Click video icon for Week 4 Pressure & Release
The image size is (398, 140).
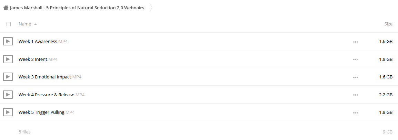(x=8, y=95)
